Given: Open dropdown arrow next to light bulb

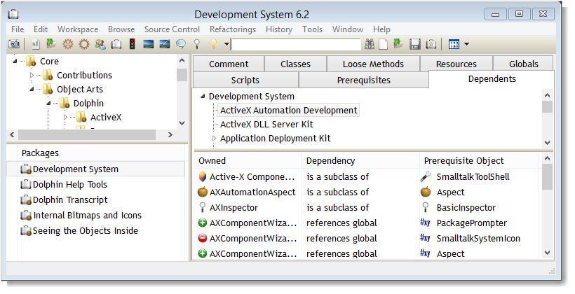Looking at the screenshot, I should [x=226, y=44].
